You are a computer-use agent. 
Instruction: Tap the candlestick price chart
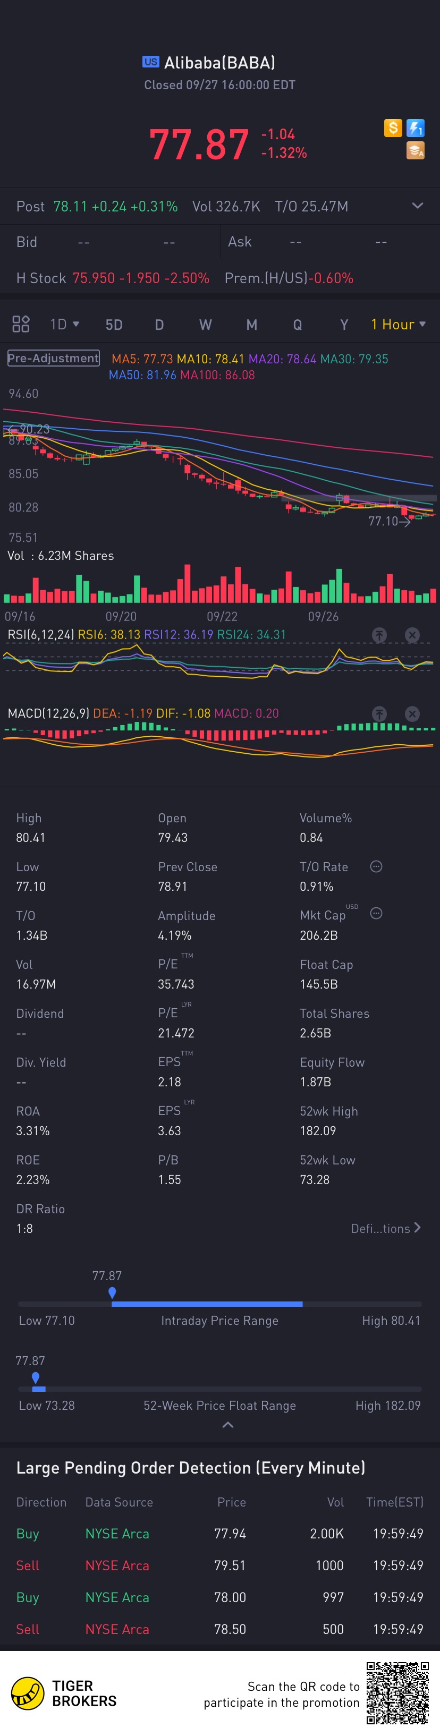click(219, 465)
